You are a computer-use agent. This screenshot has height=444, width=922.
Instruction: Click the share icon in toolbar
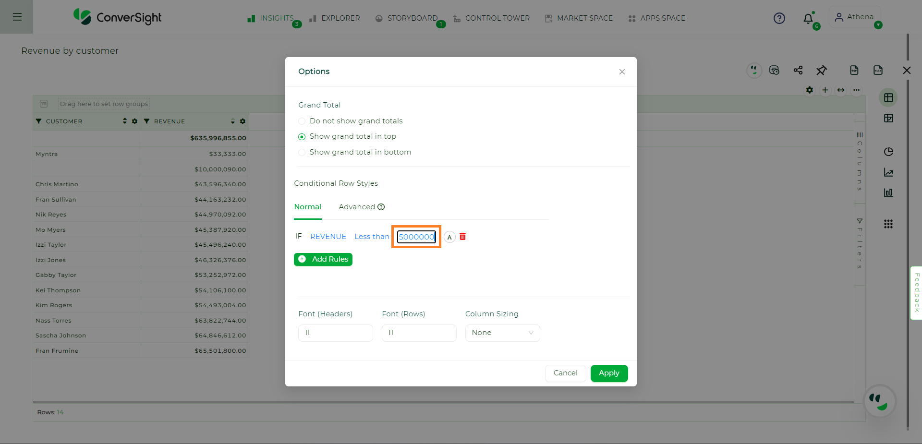(798, 71)
